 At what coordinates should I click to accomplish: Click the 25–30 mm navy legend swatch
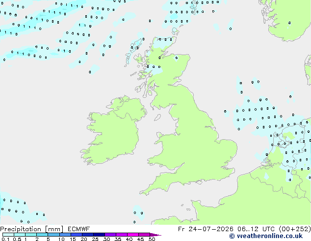tap(99, 235)
